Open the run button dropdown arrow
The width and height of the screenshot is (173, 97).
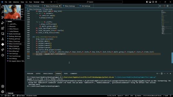(162, 6)
